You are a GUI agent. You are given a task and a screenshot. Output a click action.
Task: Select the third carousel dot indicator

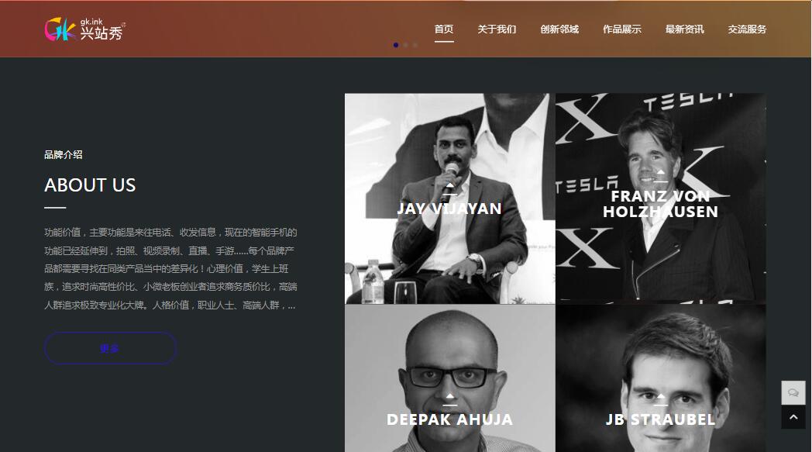point(415,45)
